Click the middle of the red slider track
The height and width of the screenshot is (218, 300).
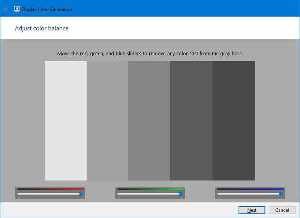click(50, 194)
